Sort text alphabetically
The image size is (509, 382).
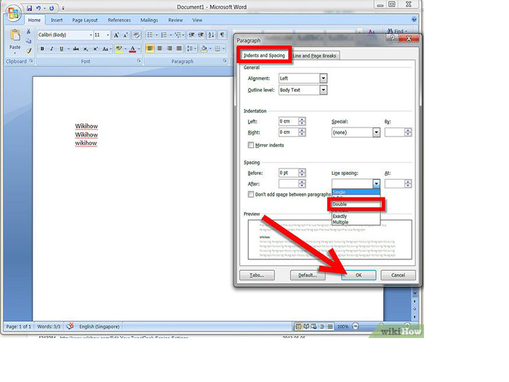[x=211, y=35]
